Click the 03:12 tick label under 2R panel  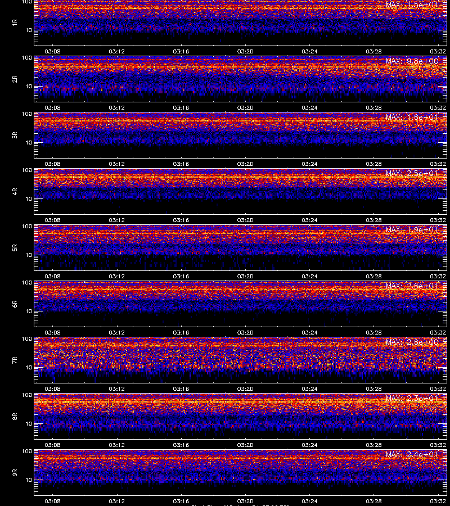pyautogui.click(x=116, y=107)
